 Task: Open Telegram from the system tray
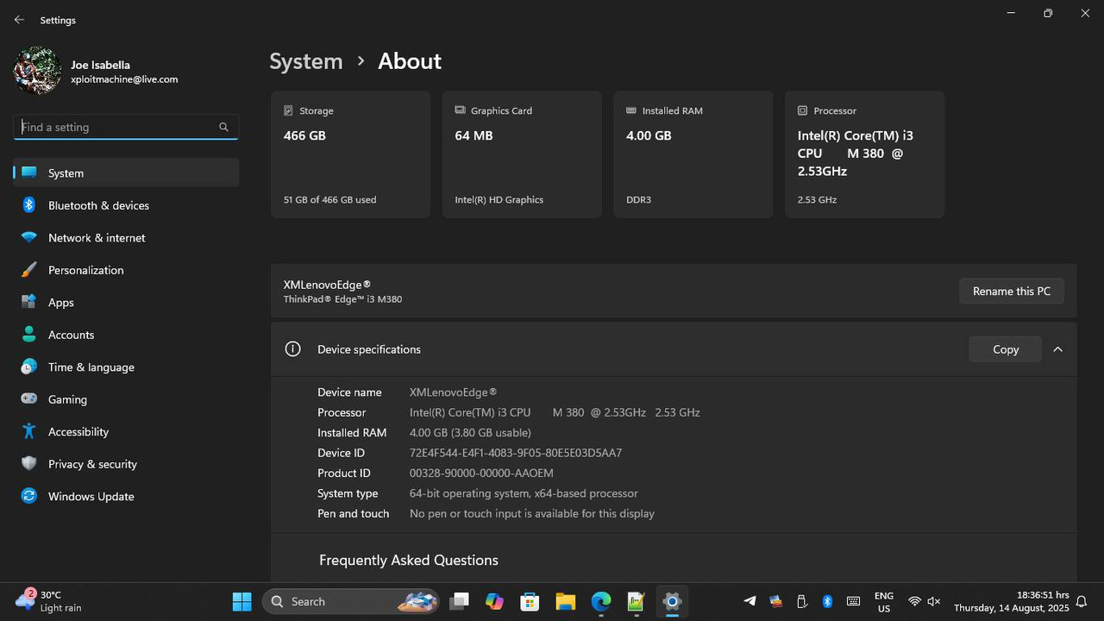pos(750,601)
